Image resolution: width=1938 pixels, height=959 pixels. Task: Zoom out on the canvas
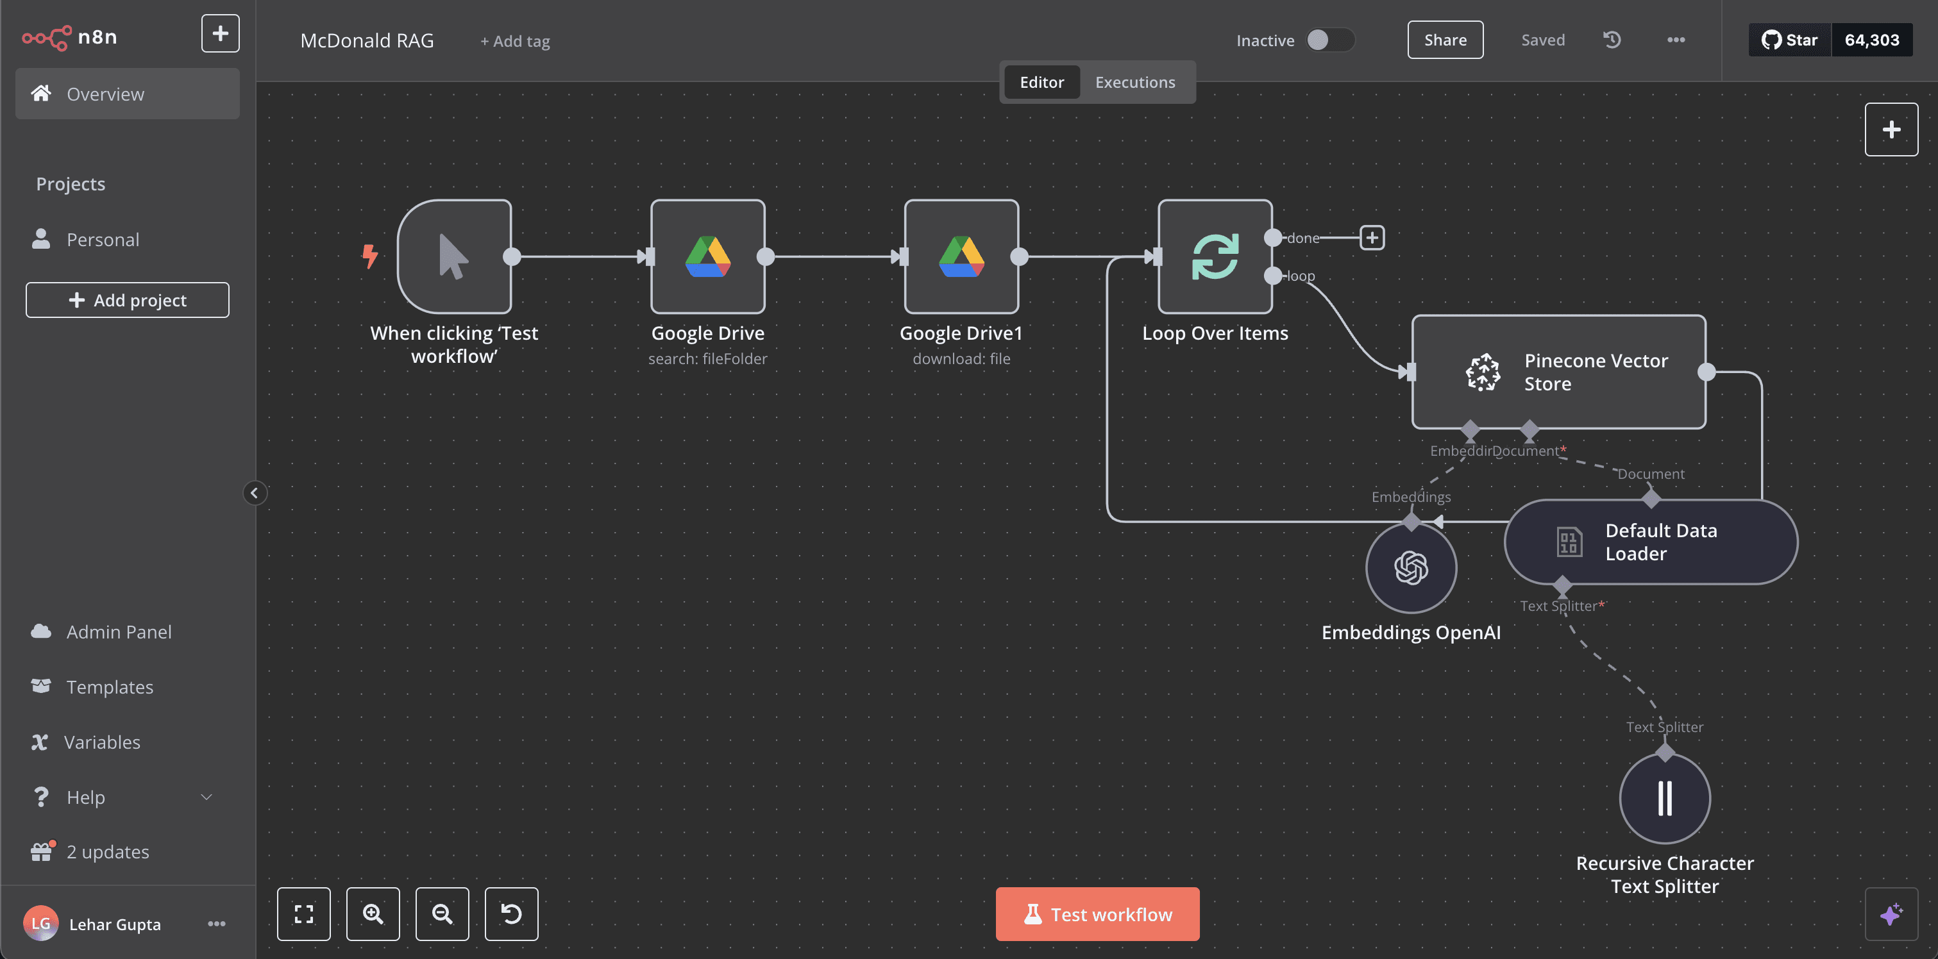coord(442,914)
